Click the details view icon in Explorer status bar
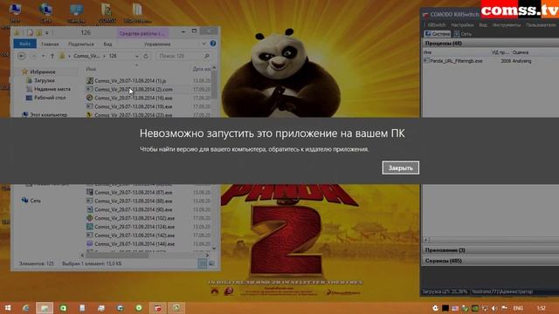 tap(202, 263)
